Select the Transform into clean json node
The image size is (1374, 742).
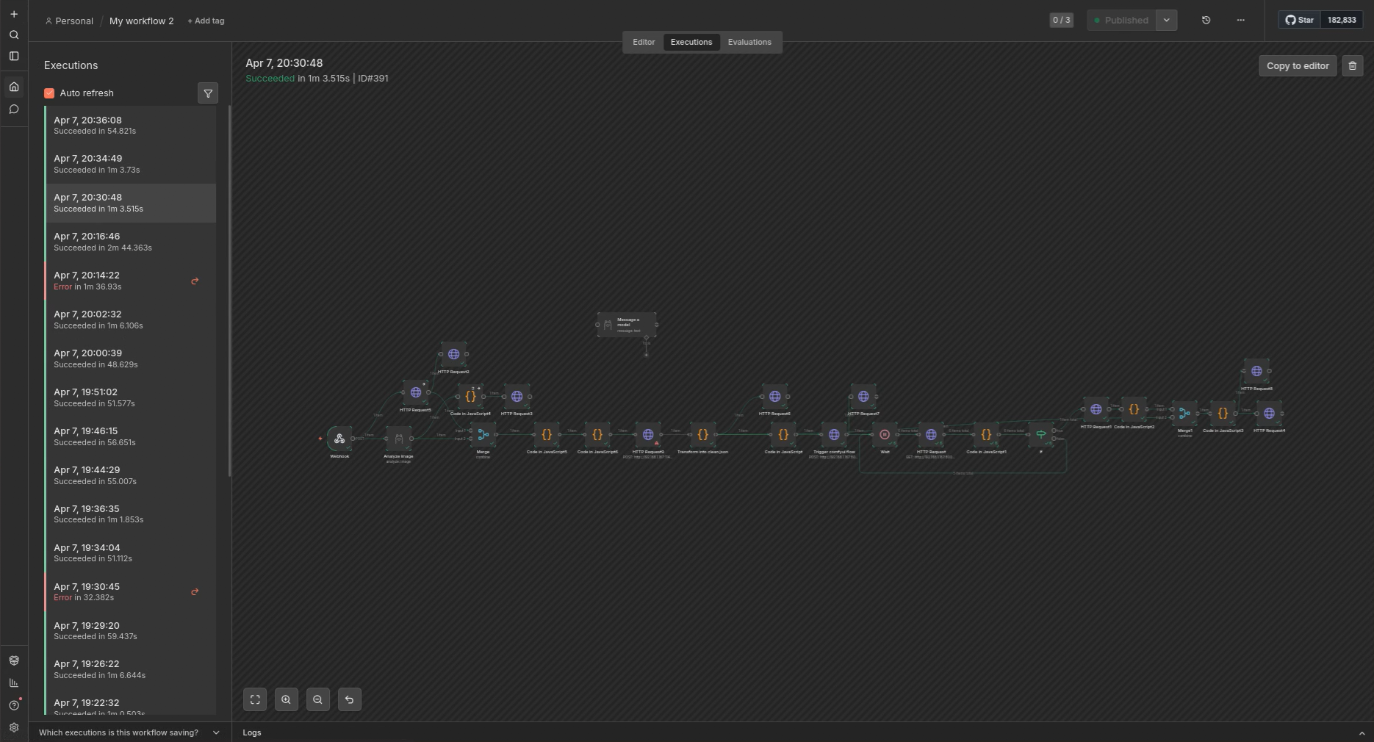[702, 435]
